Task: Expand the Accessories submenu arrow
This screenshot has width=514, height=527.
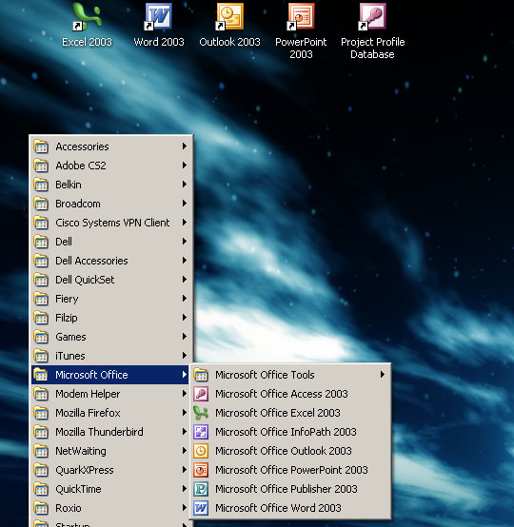Action: click(185, 146)
